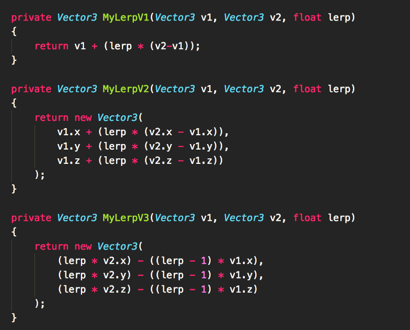This screenshot has height=330, width=410.
Task: Click the private keyword before MyLerpV3
Action: [31, 218]
